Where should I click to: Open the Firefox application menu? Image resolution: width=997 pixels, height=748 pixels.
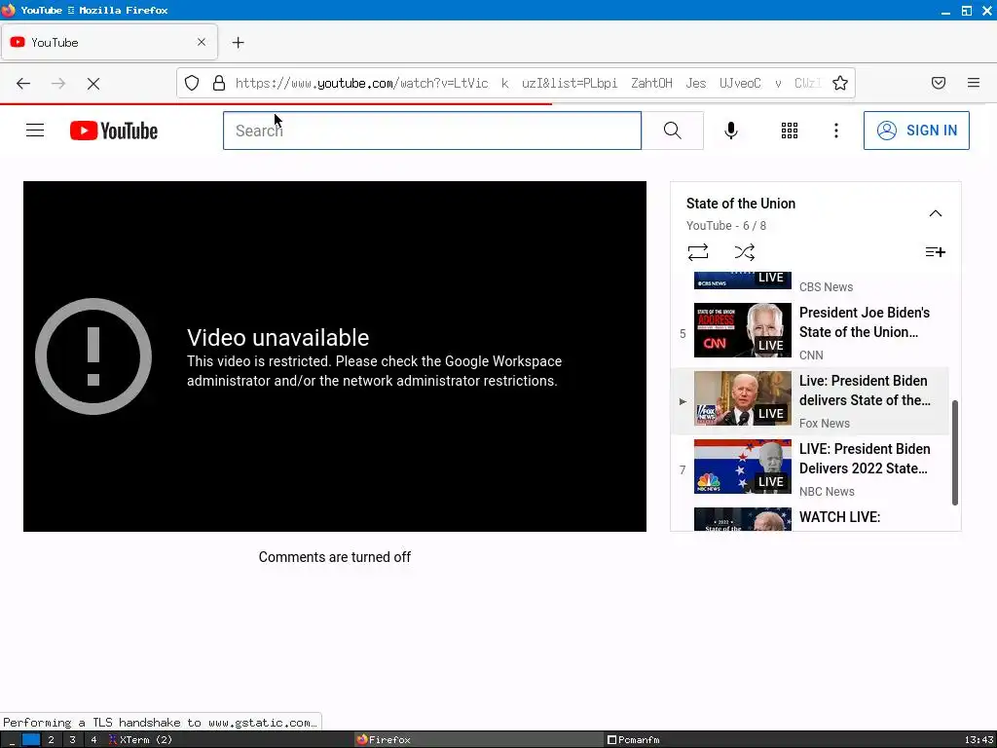point(974,83)
